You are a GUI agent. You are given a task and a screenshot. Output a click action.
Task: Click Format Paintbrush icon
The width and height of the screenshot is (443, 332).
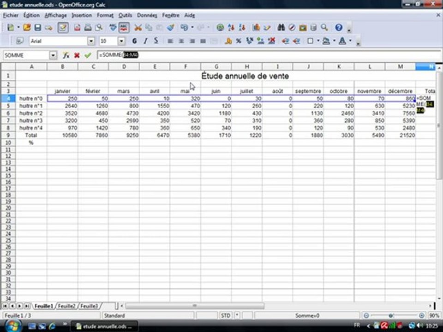170,27
